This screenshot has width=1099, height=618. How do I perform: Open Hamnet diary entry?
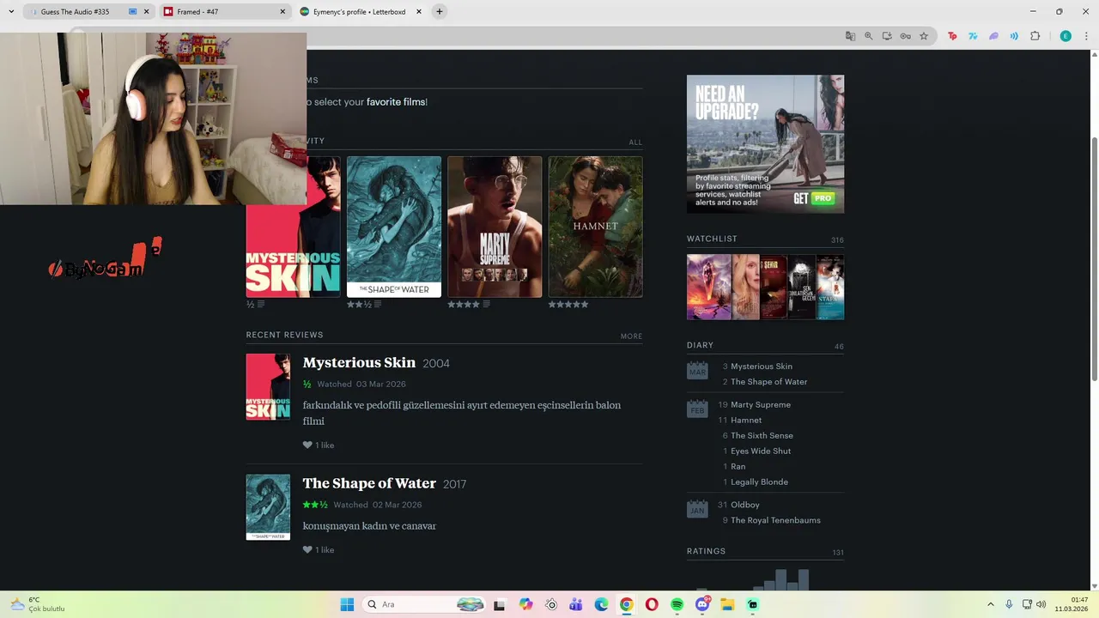pos(746,420)
